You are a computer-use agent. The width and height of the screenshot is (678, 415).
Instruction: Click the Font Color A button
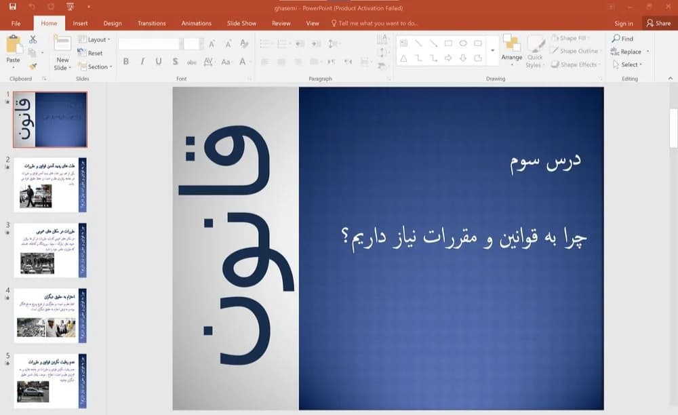(x=243, y=62)
